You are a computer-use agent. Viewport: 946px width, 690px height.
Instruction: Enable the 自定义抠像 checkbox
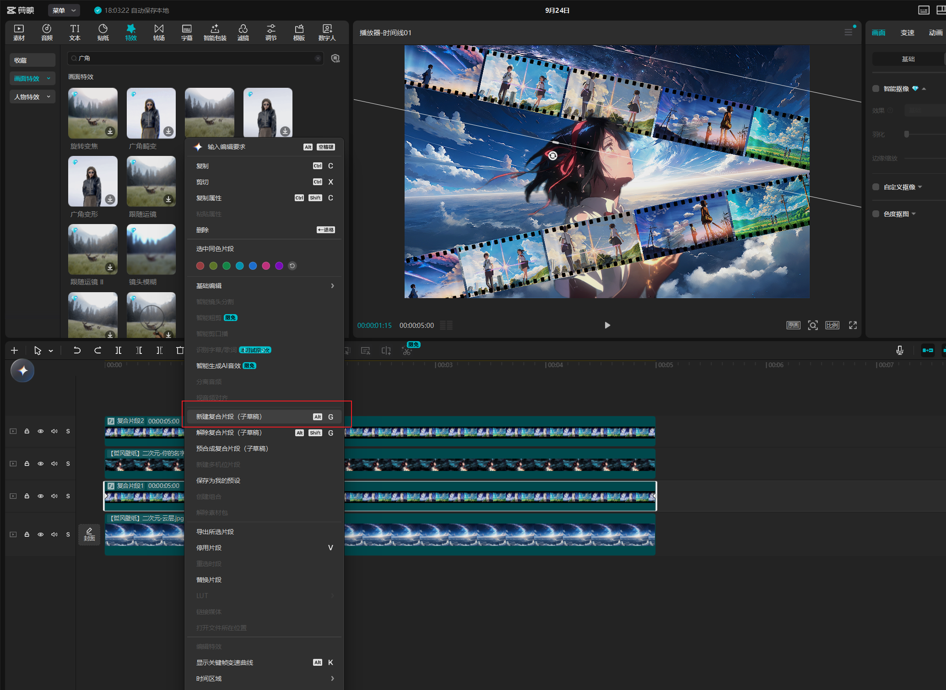(876, 187)
